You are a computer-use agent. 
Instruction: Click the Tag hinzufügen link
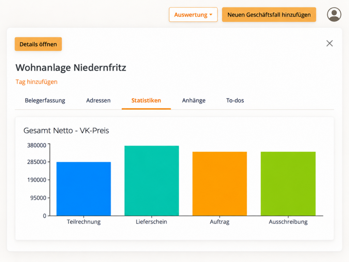click(36, 82)
